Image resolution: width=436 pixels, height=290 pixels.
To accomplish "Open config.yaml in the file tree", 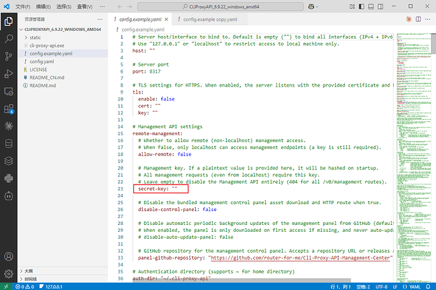I will point(63,62).
